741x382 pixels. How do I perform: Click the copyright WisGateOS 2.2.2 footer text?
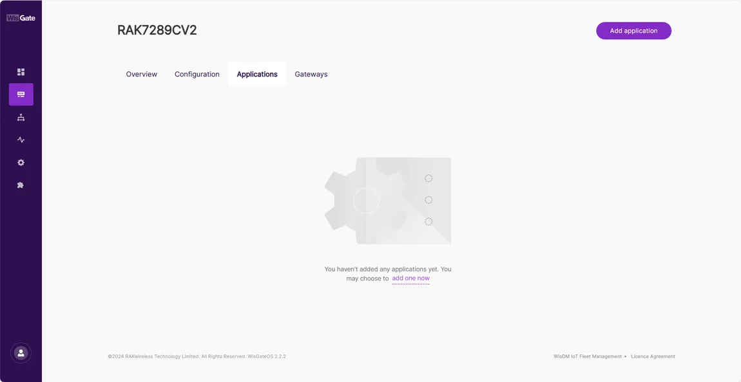click(197, 356)
